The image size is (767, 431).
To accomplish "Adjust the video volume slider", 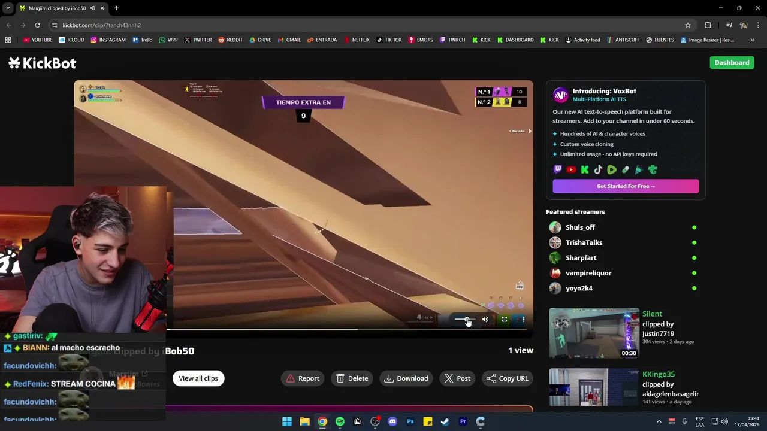I will (x=466, y=320).
